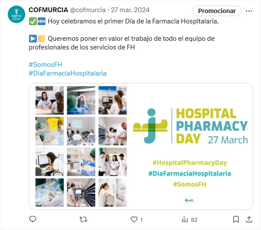View tweet analytics bar chart icon
This screenshot has width=261, height=230.
pos(185,219)
